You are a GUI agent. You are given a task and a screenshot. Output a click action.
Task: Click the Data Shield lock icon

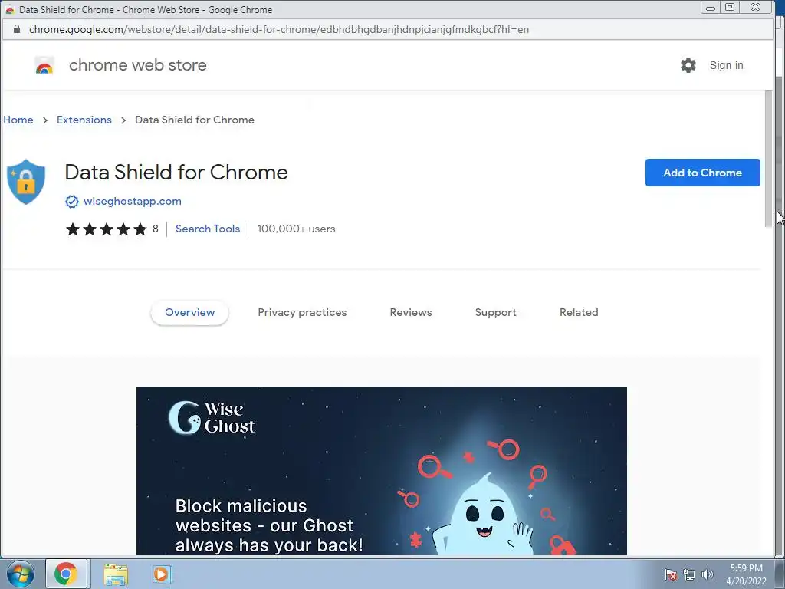[x=26, y=181]
